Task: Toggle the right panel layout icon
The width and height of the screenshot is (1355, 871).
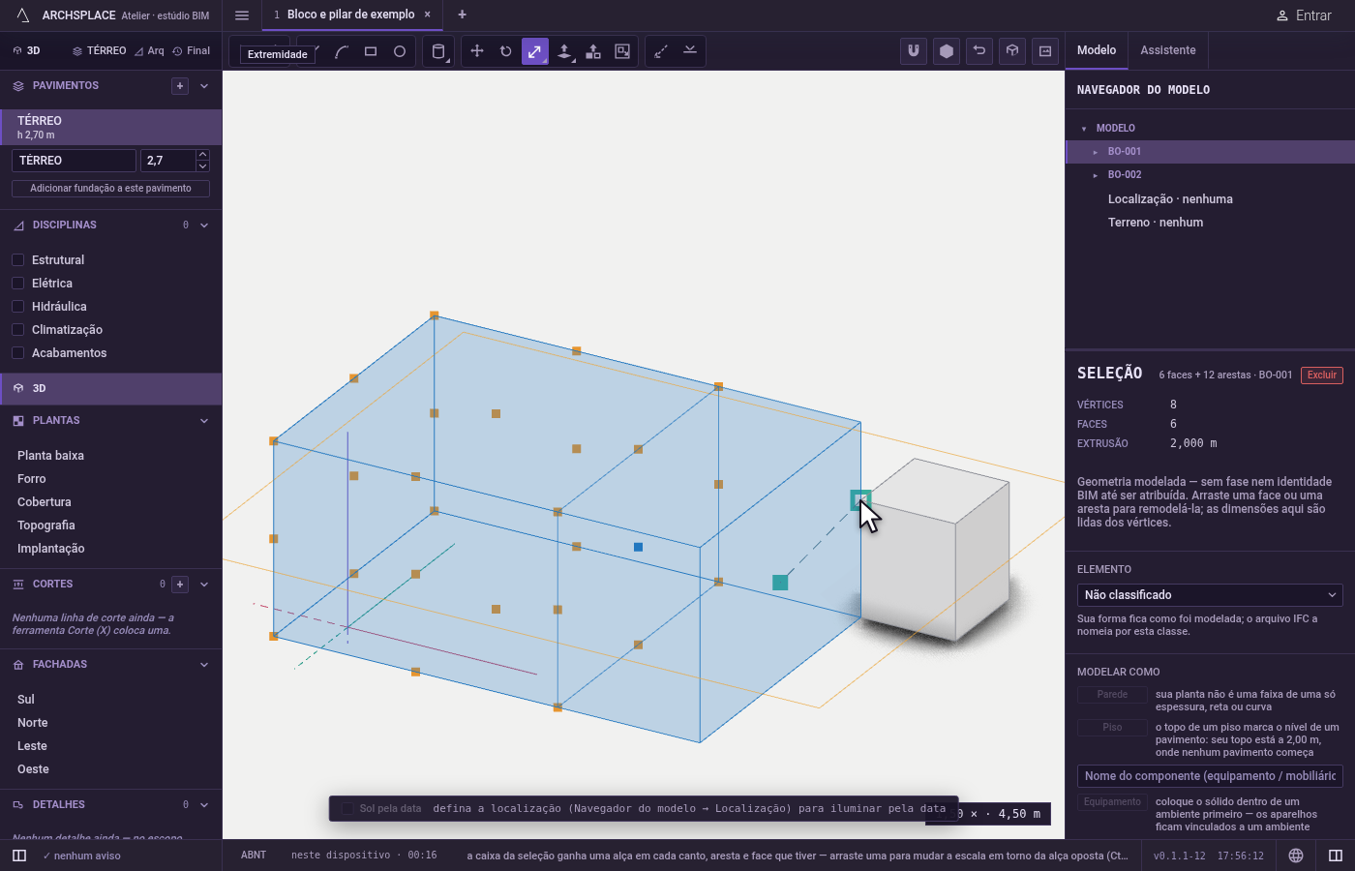Action: [1336, 856]
